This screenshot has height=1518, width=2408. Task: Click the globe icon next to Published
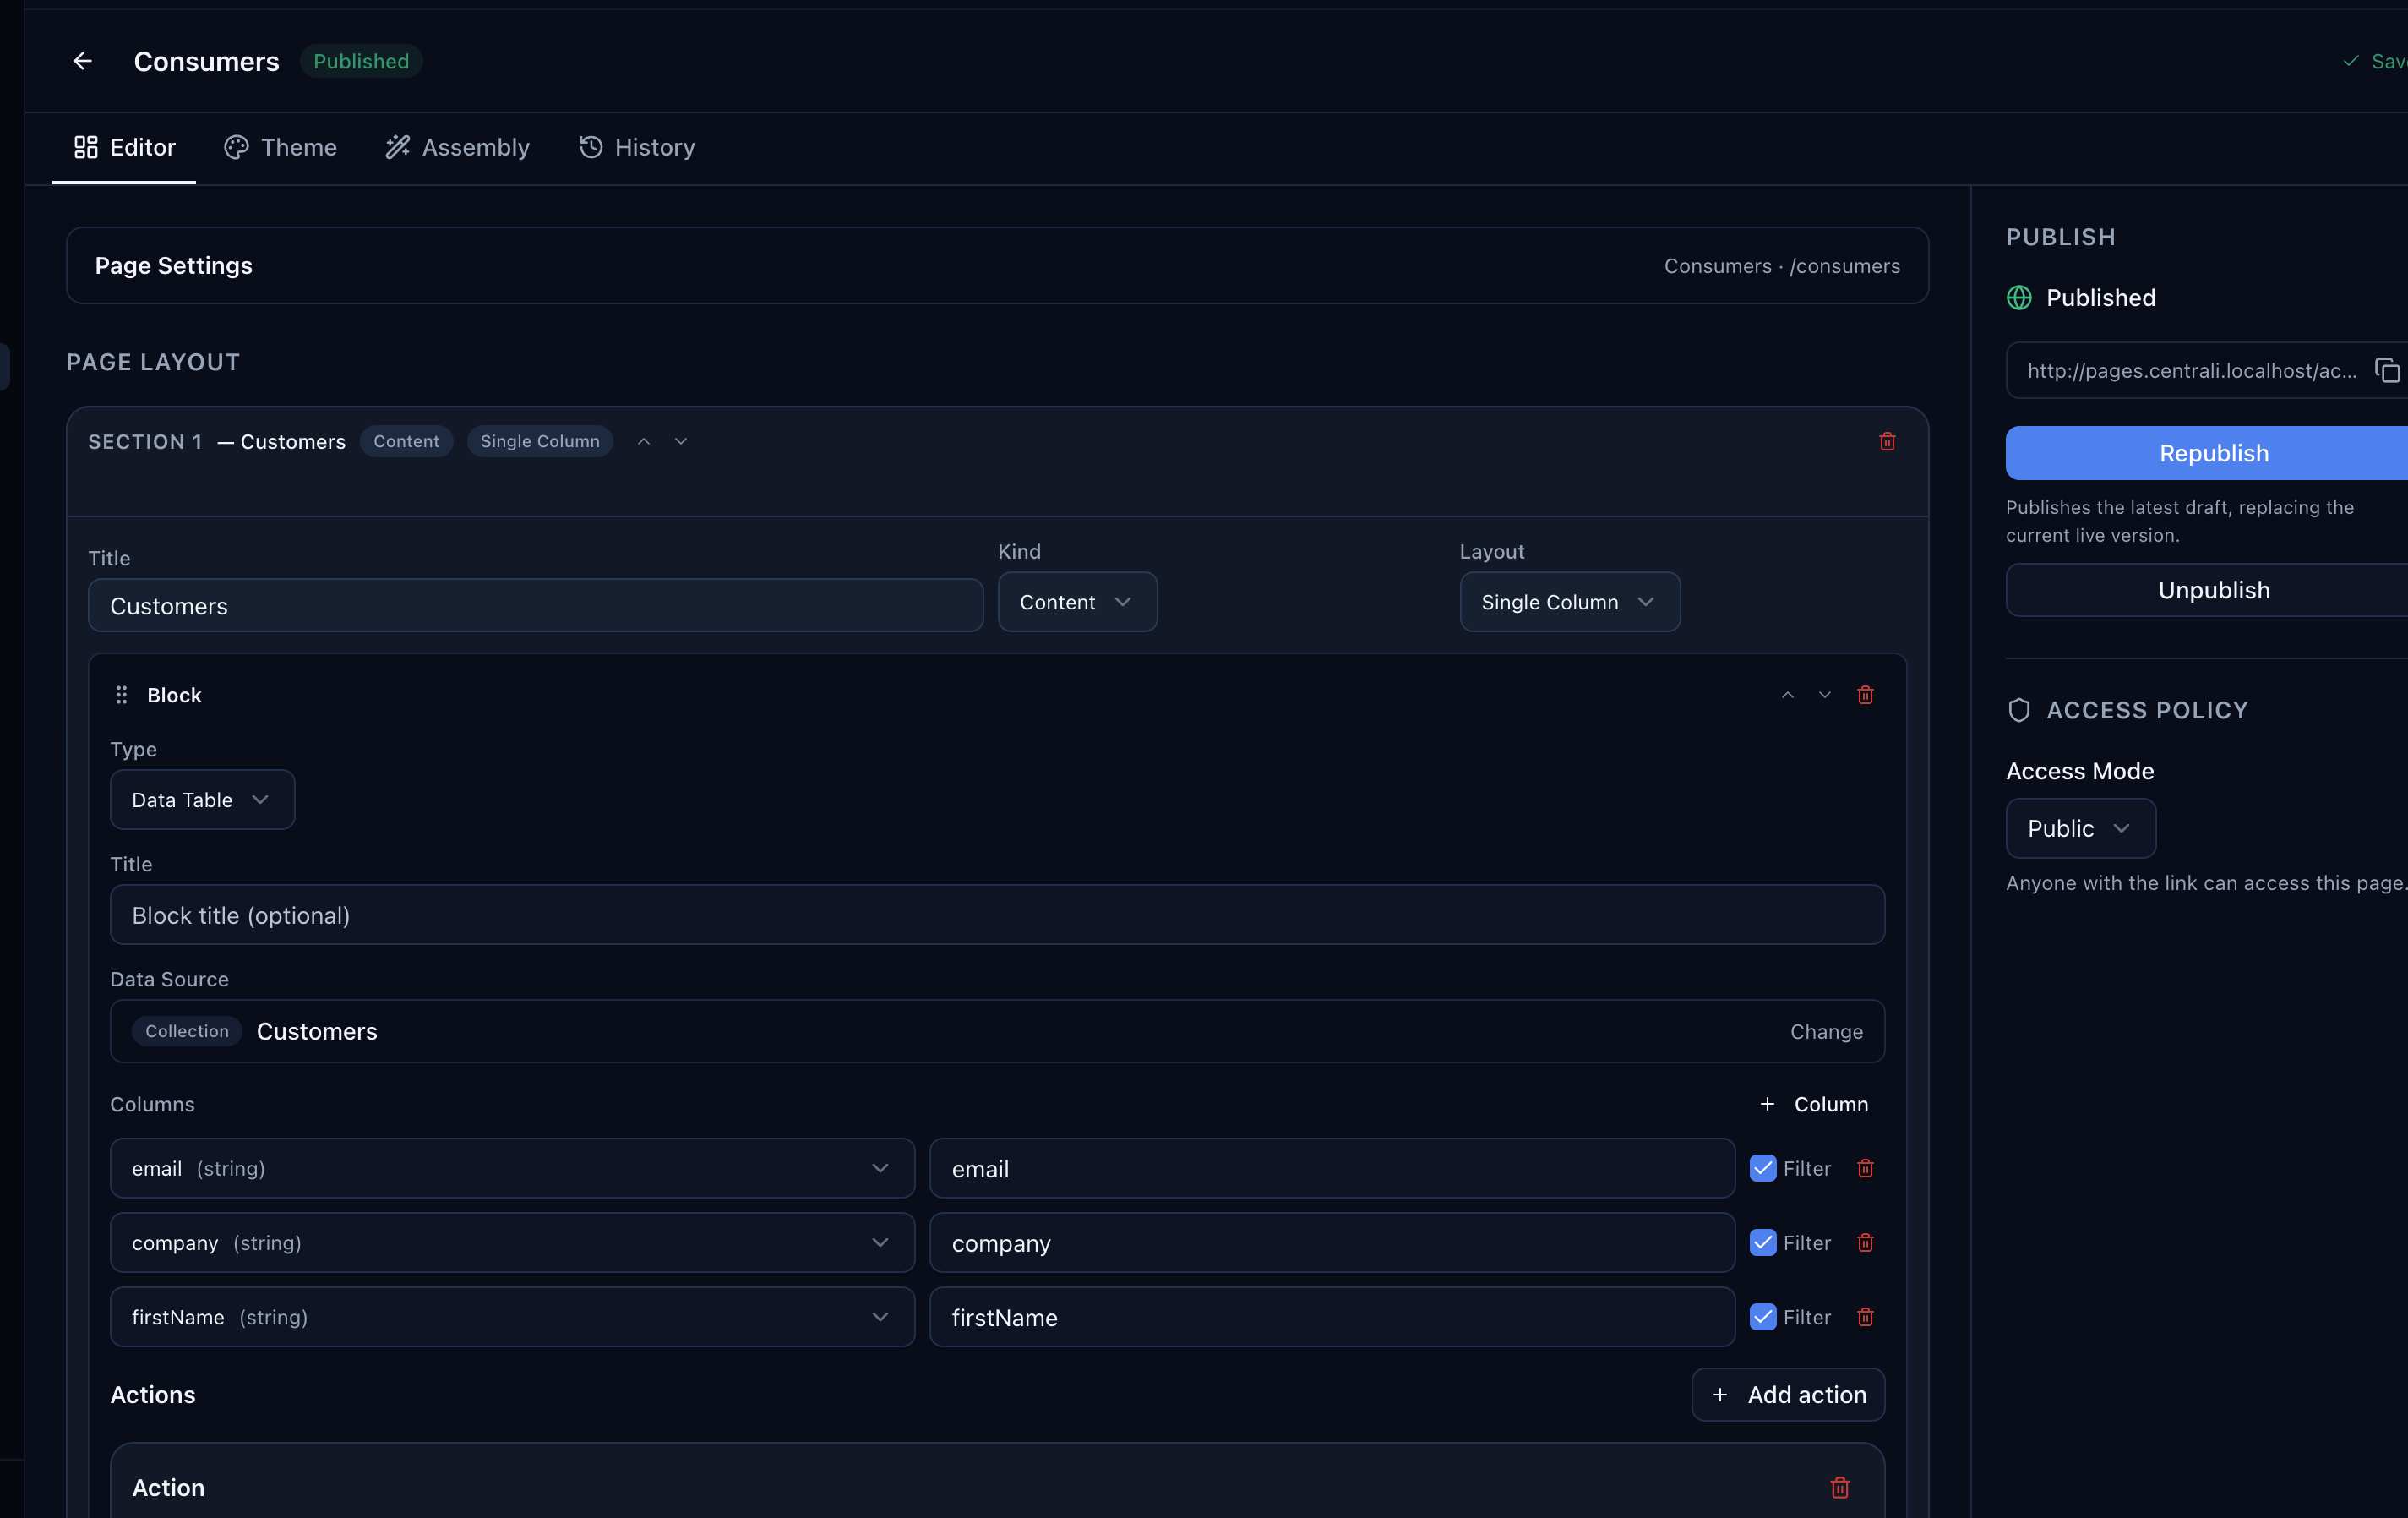coord(2018,298)
